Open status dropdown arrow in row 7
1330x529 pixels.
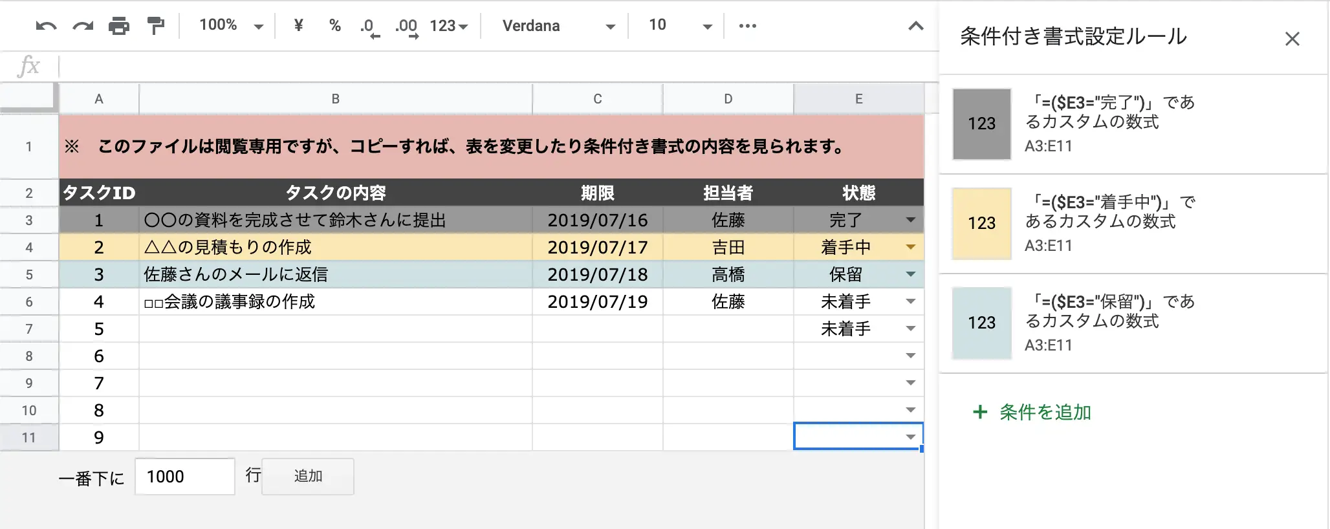tap(911, 329)
